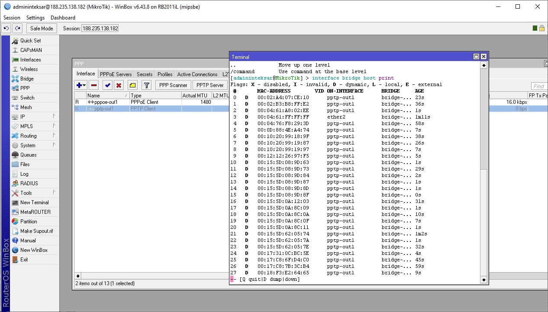Click the Redo arrow in WinBox toolbar
This screenshot has width=548, height=312.
tap(17, 28)
